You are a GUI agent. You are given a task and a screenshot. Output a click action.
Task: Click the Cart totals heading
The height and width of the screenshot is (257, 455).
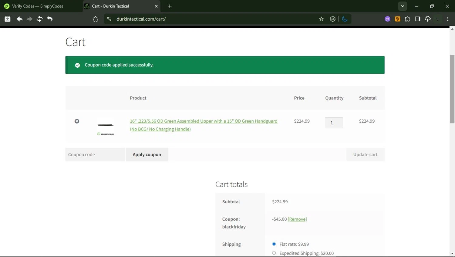click(x=231, y=184)
